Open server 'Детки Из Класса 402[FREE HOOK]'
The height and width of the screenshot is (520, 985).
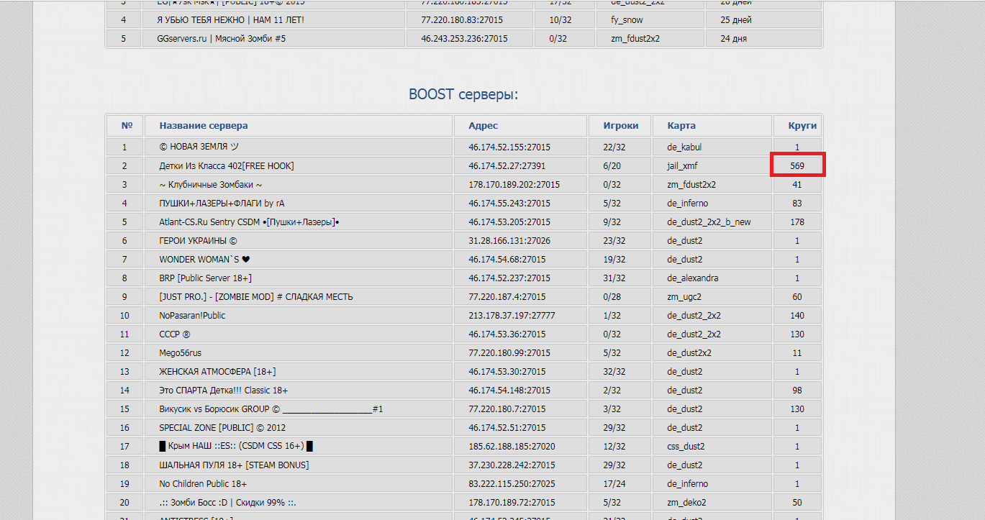click(x=227, y=165)
